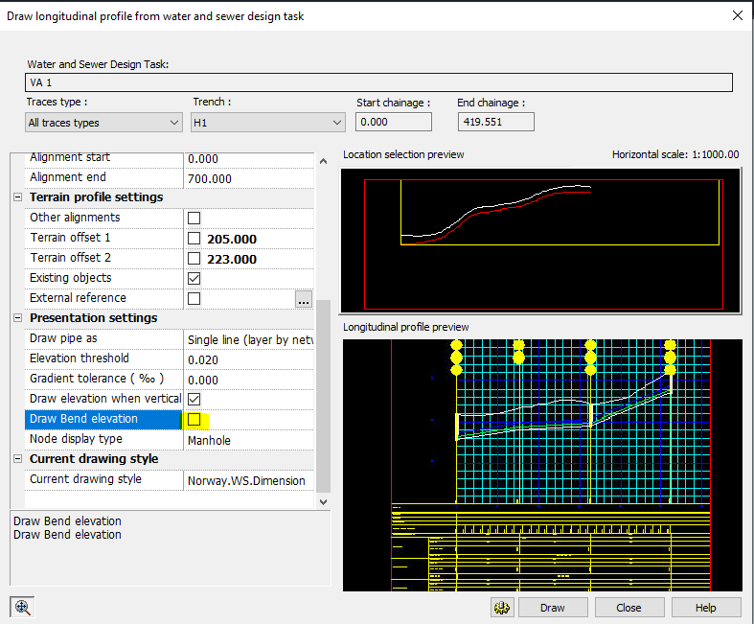
Task: Click the External reference browse ellipsis button
Action: coord(304,299)
